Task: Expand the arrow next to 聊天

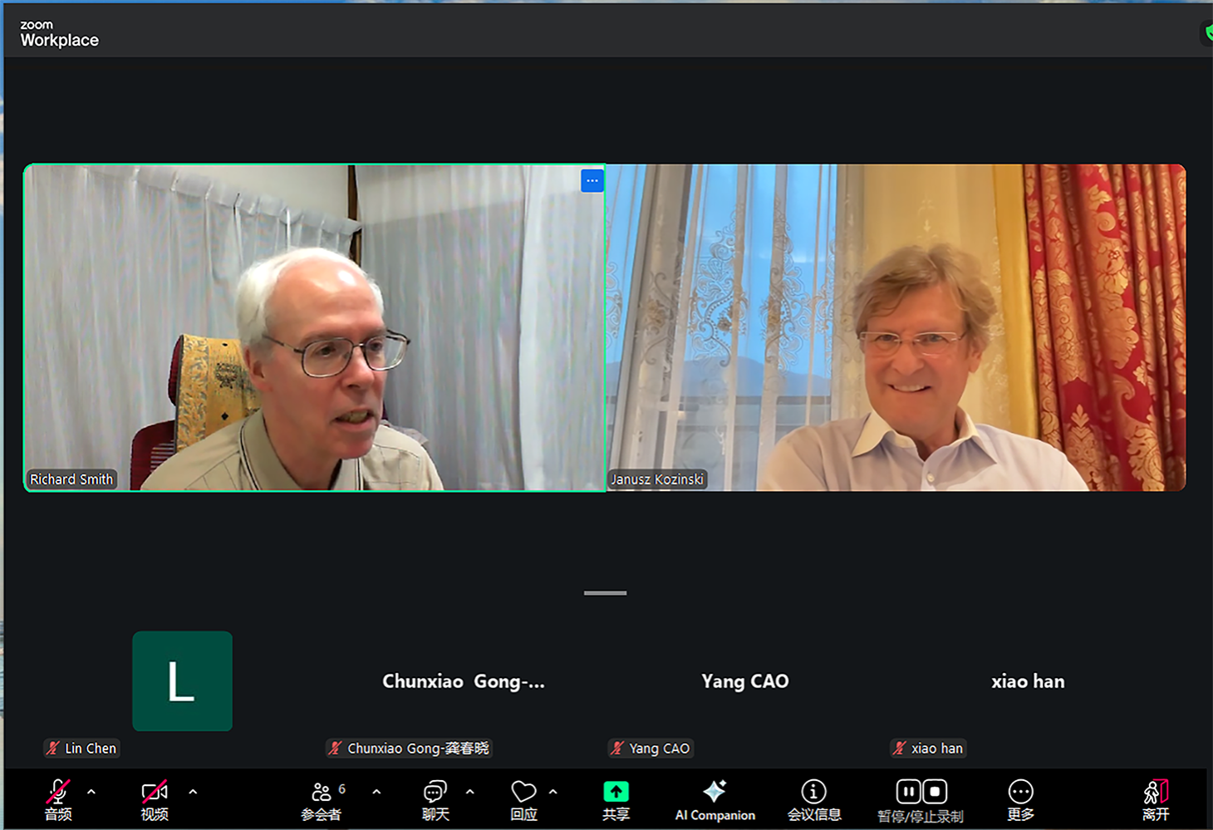Action: (470, 792)
